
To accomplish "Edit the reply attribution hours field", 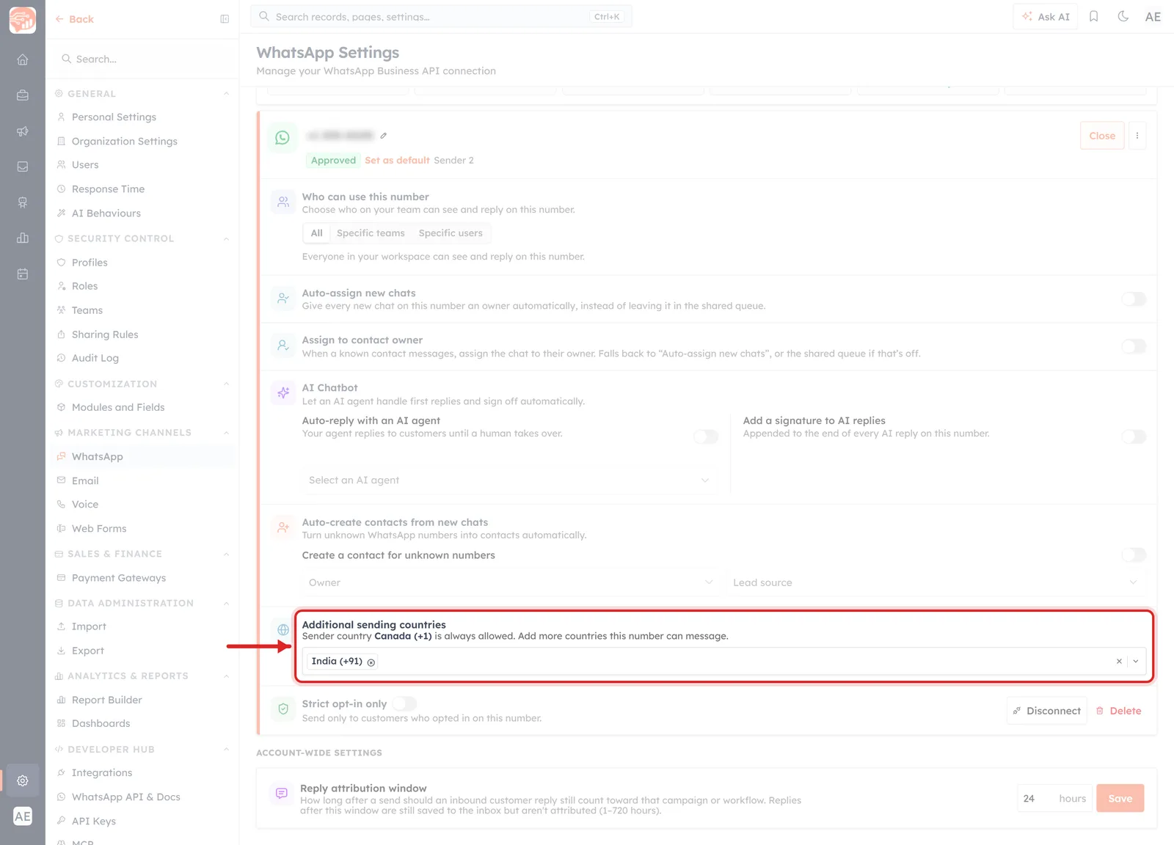I will point(1054,799).
